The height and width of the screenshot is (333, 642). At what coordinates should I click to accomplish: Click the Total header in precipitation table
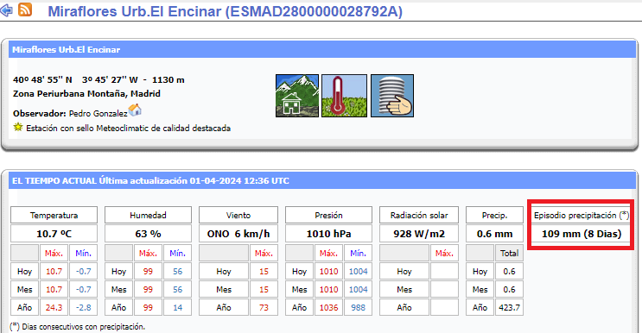coord(509,253)
